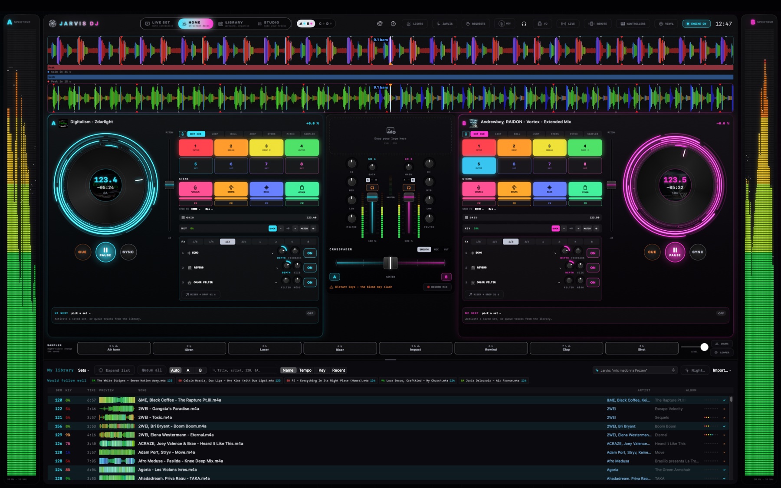Viewport: 781px width, 488px height.
Task: Trigger hot cue 3 on deck A
Action: [266, 147]
